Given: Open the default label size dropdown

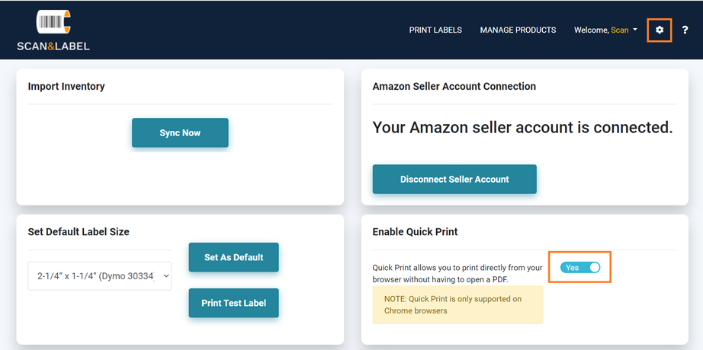Looking at the screenshot, I should (100, 275).
